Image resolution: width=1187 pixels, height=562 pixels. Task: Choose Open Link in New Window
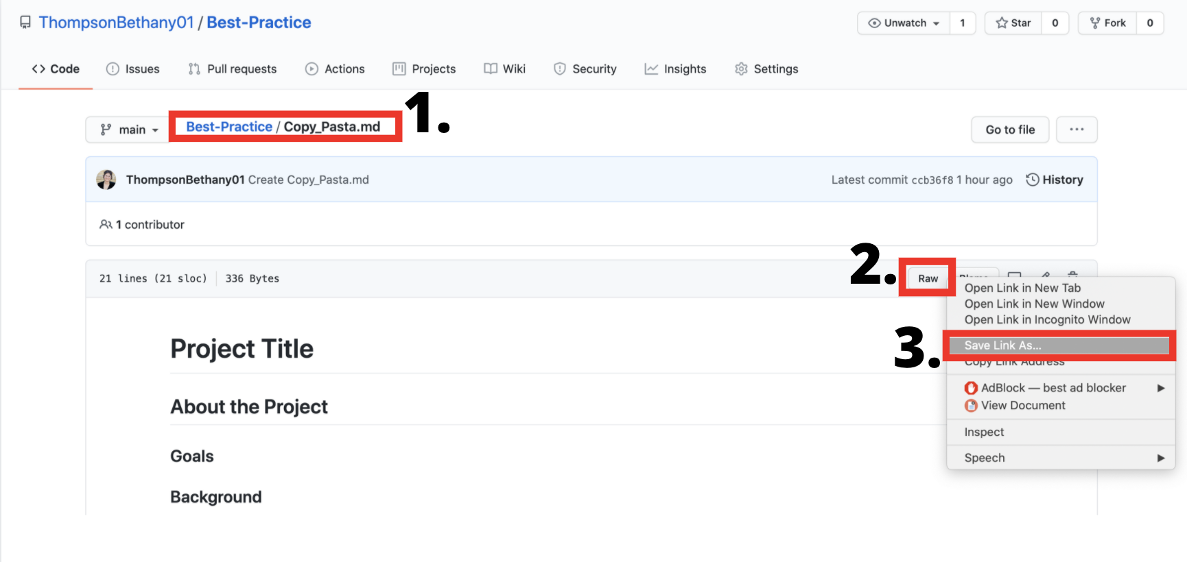coord(1034,304)
